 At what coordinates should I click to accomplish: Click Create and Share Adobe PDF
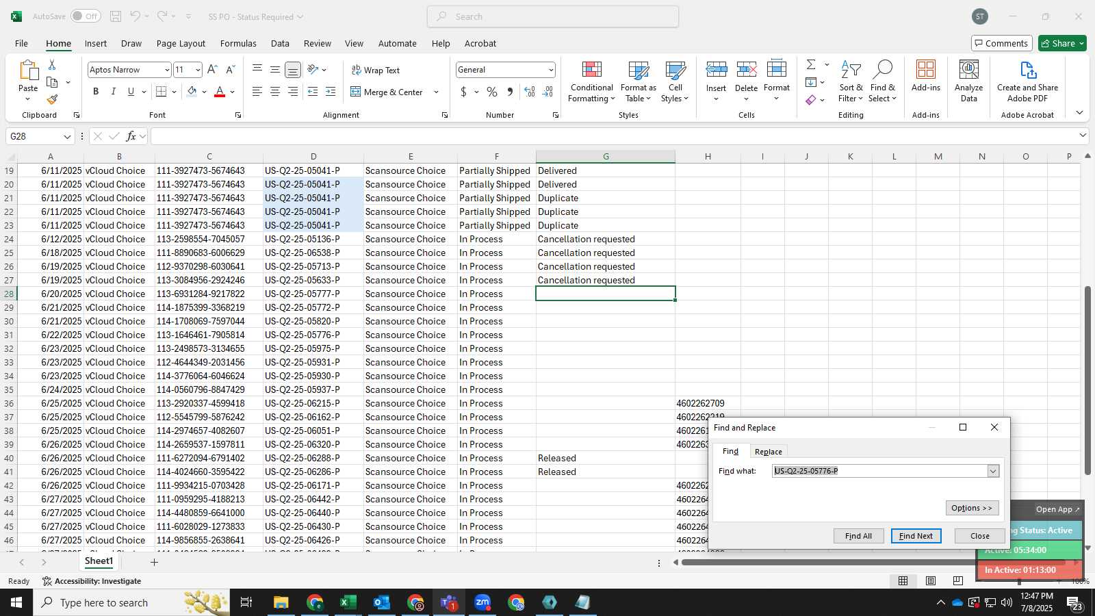(x=1027, y=81)
